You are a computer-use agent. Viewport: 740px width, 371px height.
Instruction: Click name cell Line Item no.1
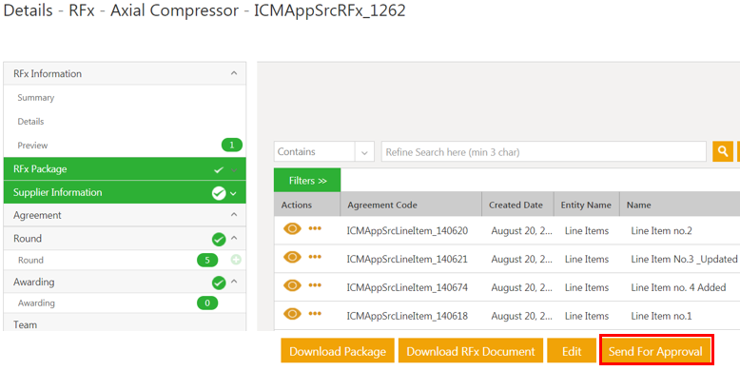click(x=661, y=316)
